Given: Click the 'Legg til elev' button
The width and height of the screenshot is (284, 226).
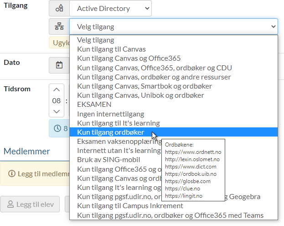Looking at the screenshot, I should (x=30, y=205).
